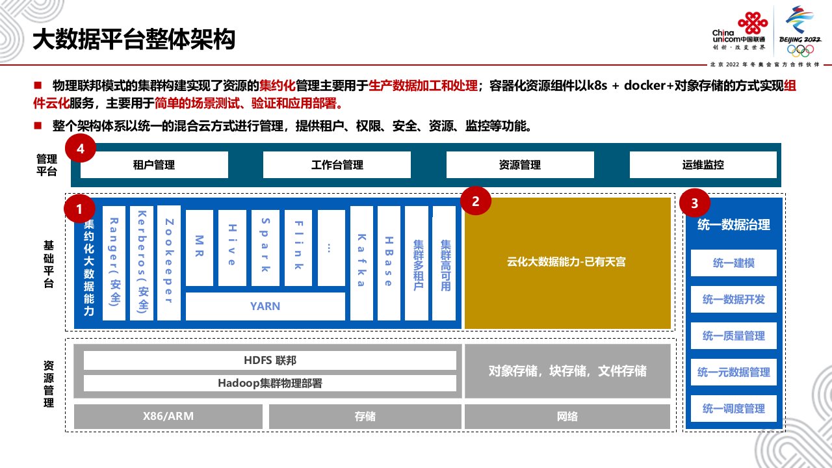Click the red circle numbered 2

pos(476,201)
